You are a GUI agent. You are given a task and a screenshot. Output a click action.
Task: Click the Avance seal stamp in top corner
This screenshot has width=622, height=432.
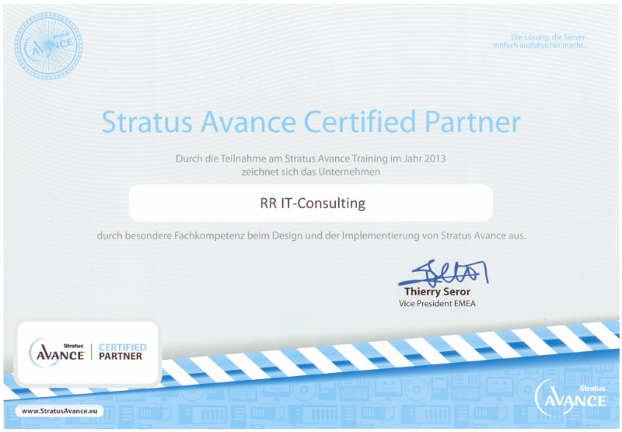coord(48,46)
